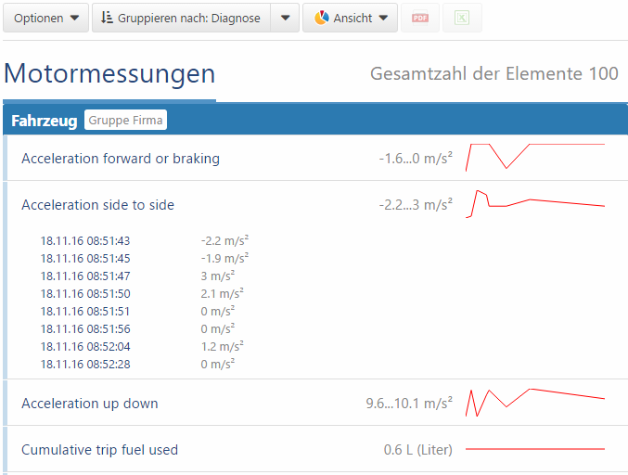The height and width of the screenshot is (475, 628).
Task: Open the Ansicht view dropdown
Action: point(350,18)
